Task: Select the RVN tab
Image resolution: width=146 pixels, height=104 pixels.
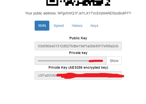Action: tap(42, 26)
